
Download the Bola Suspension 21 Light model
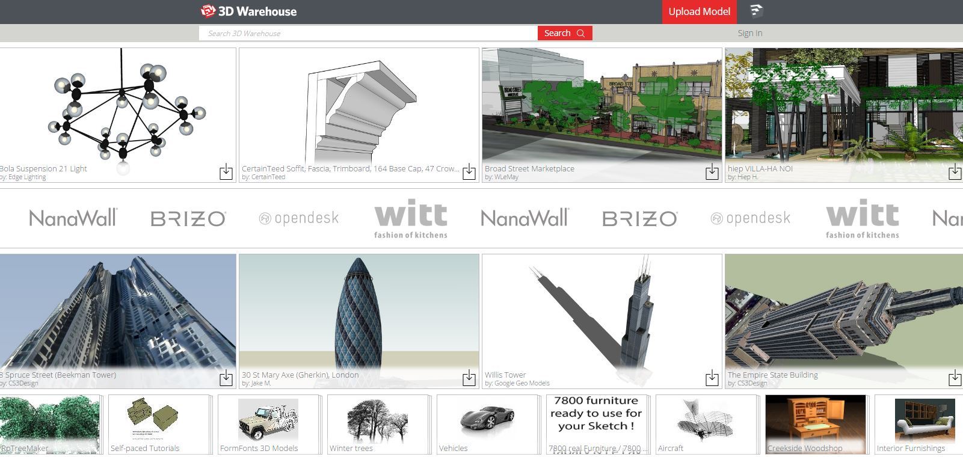pyautogui.click(x=226, y=172)
